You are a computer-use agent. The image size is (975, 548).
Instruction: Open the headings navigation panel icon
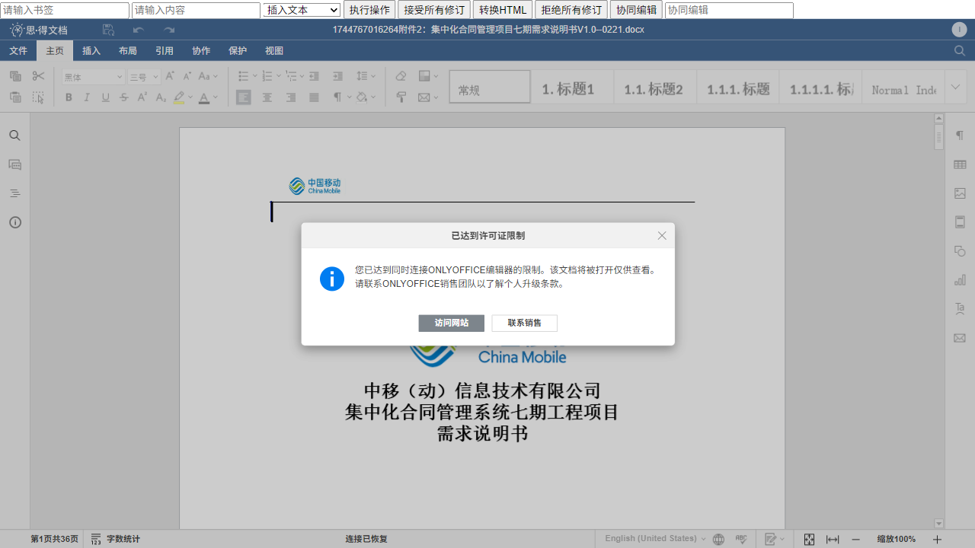(14, 193)
